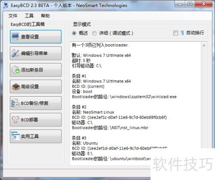The height and width of the screenshot is (180, 215).
Task: Click the line 驱动器: E:\
Action: pyautogui.click(x=82, y=153)
